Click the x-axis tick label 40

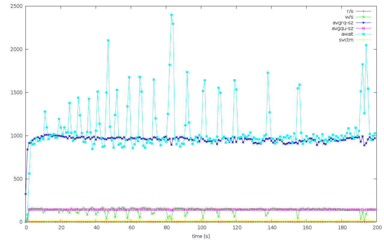coord(96,228)
